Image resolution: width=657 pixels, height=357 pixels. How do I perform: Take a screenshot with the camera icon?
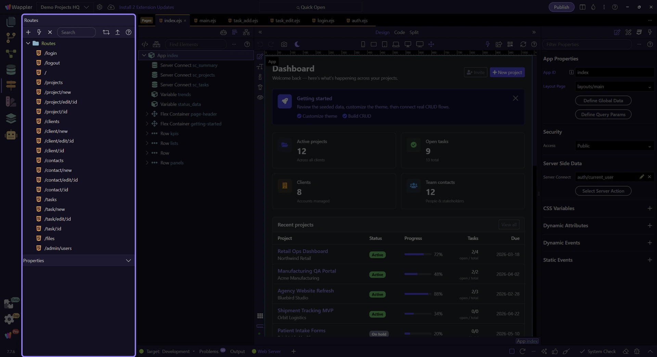(284, 44)
